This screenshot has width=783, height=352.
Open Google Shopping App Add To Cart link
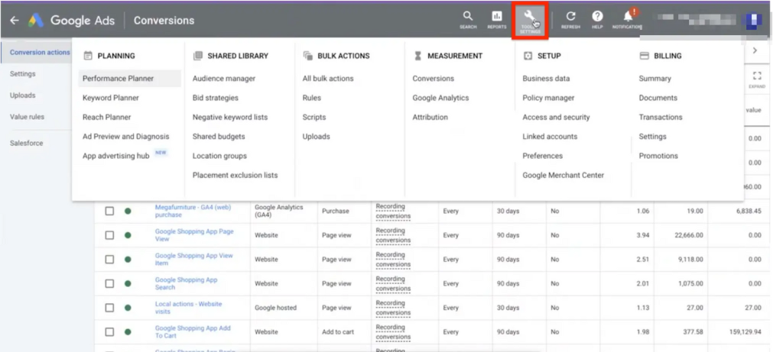[193, 331]
